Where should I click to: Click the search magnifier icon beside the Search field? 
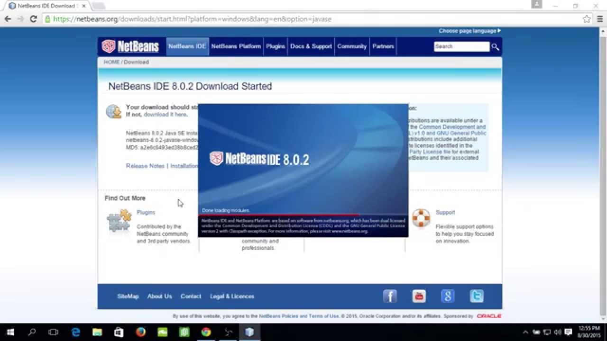pyautogui.click(x=495, y=47)
